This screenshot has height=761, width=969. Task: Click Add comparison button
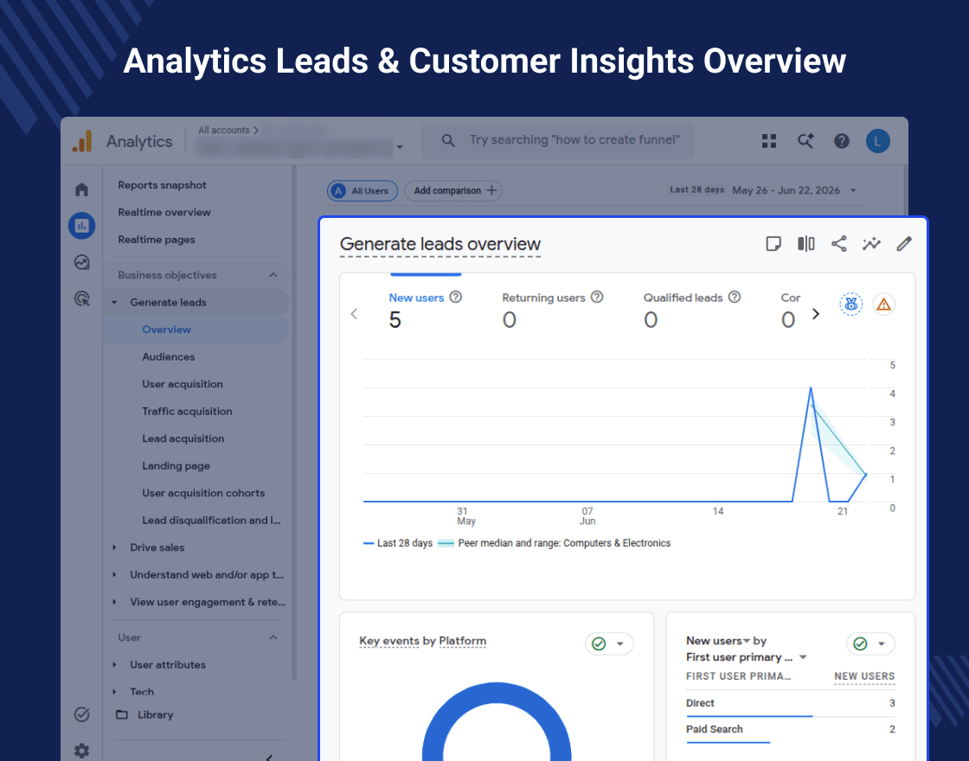453,191
